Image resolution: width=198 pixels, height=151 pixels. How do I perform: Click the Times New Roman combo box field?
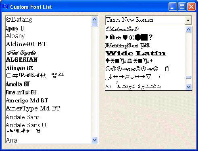click(x=145, y=20)
